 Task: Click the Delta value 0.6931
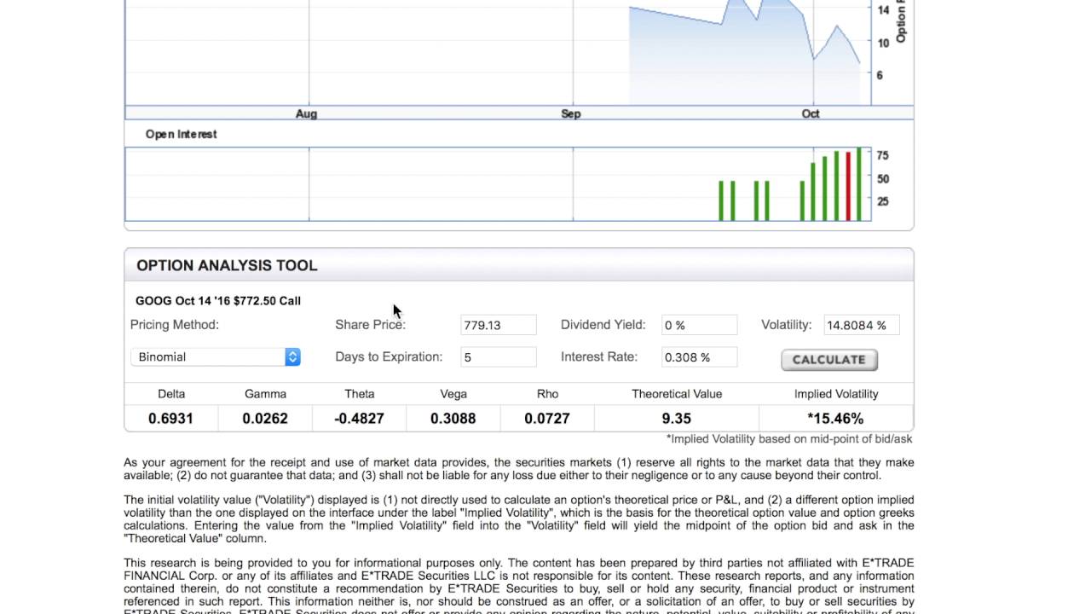tap(170, 419)
